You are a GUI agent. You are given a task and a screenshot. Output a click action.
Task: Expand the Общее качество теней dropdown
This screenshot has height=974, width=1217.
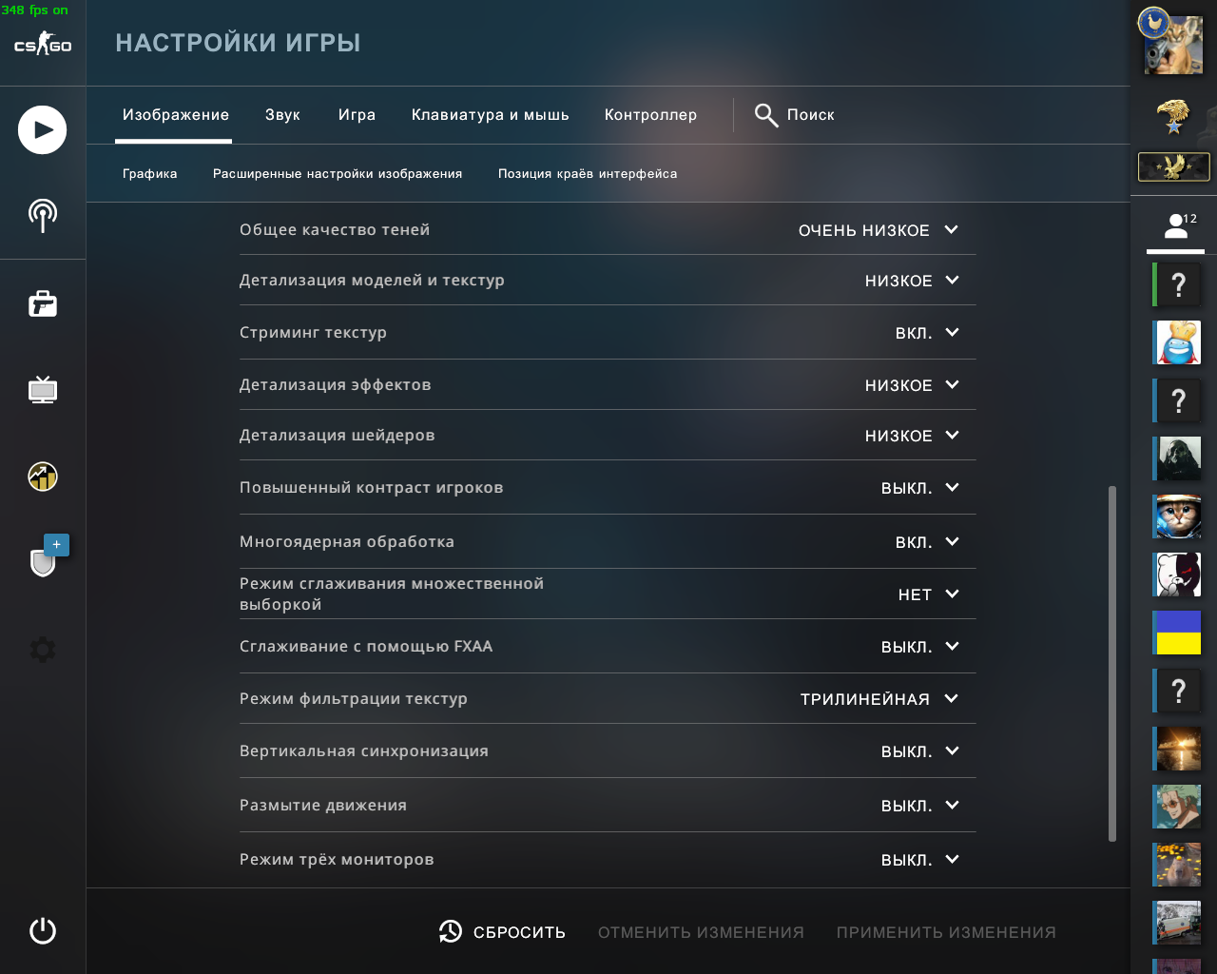(878, 230)
